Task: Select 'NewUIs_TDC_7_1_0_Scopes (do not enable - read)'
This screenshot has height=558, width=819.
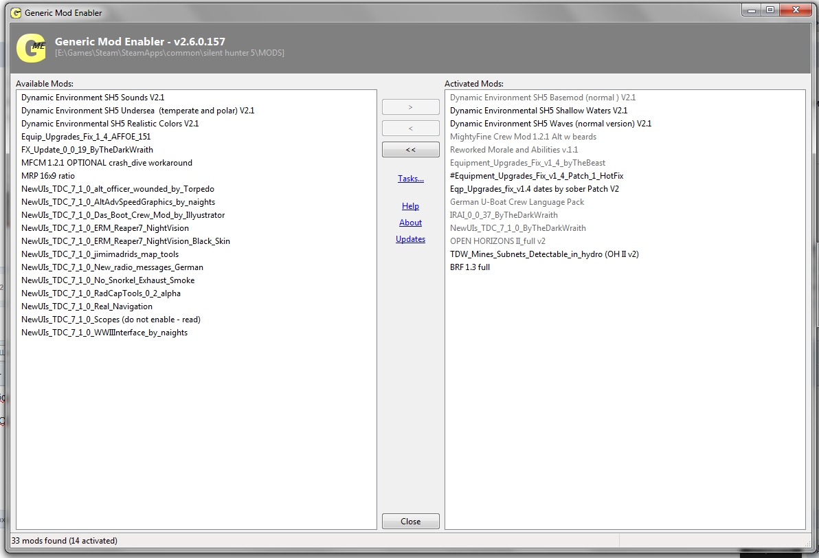Action: (x=111, y=320)
